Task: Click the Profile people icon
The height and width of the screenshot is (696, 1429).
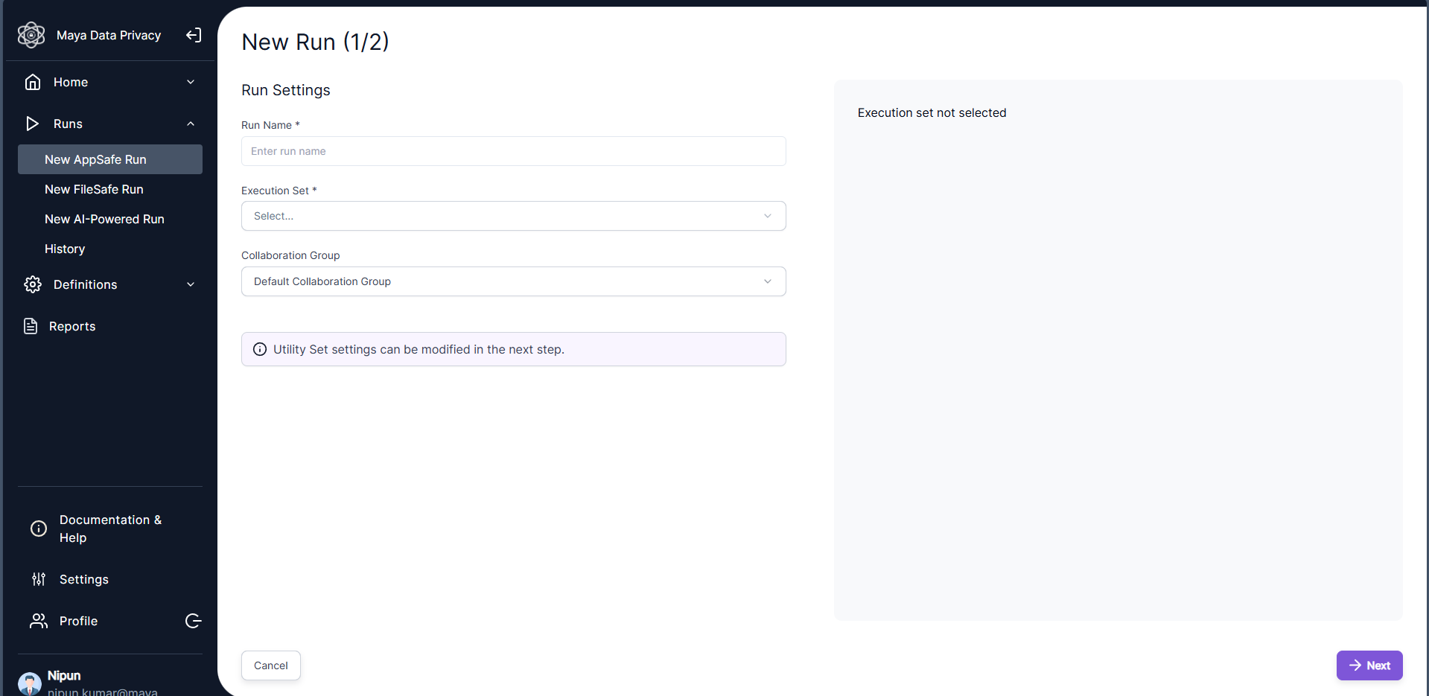Action: [38, 621]
